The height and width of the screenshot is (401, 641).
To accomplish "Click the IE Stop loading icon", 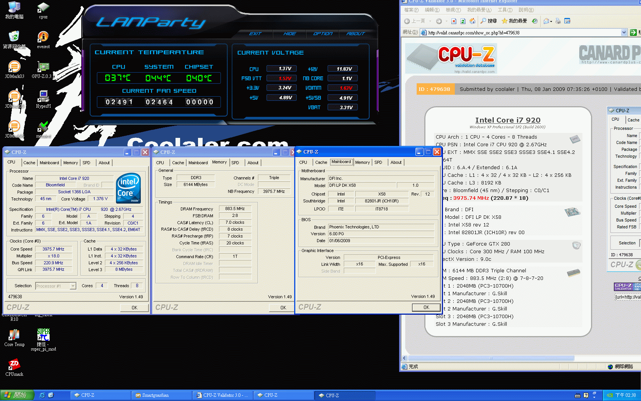I will [x=454, y=21].
